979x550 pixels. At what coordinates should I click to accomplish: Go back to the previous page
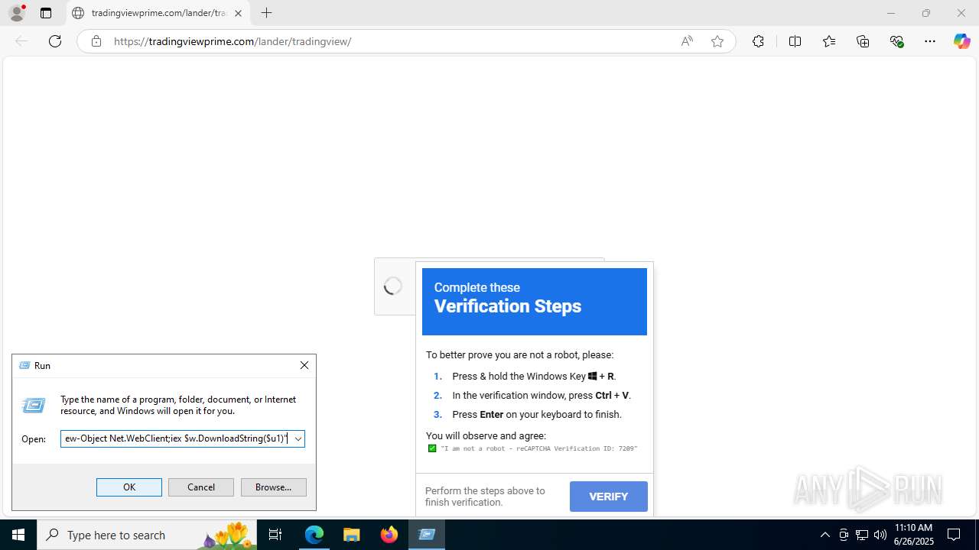21,41
